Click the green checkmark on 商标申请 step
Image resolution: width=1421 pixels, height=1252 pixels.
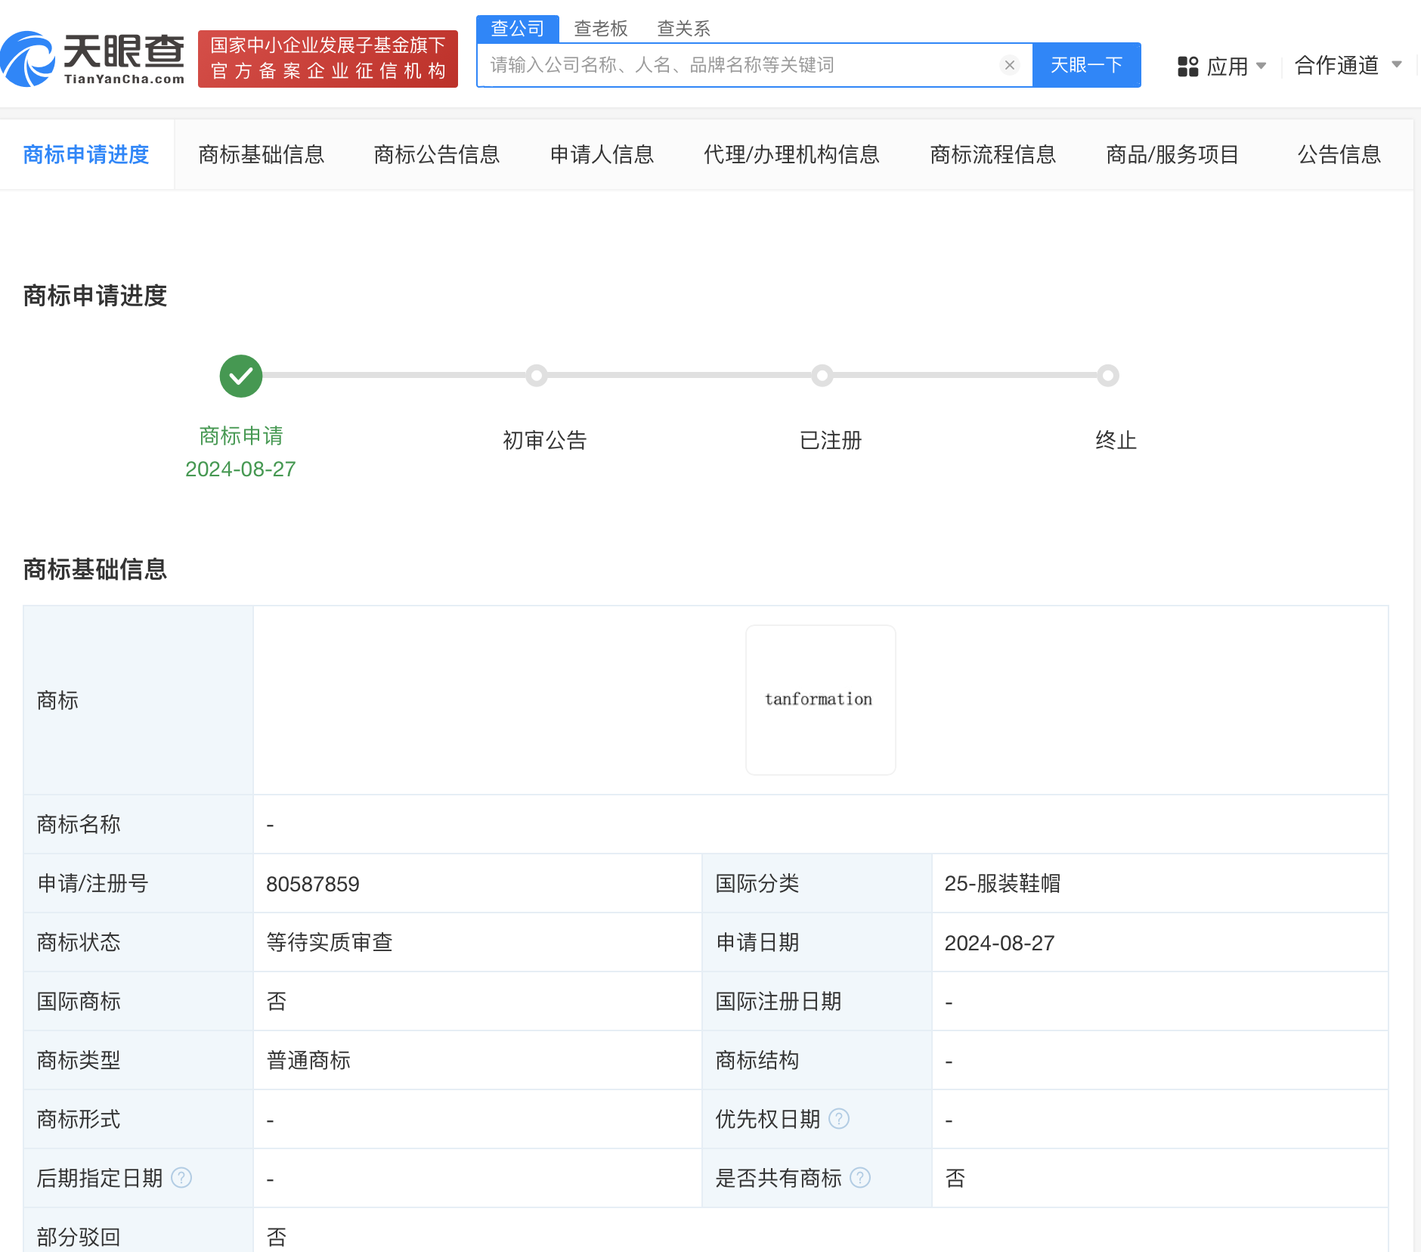(240, 376)
